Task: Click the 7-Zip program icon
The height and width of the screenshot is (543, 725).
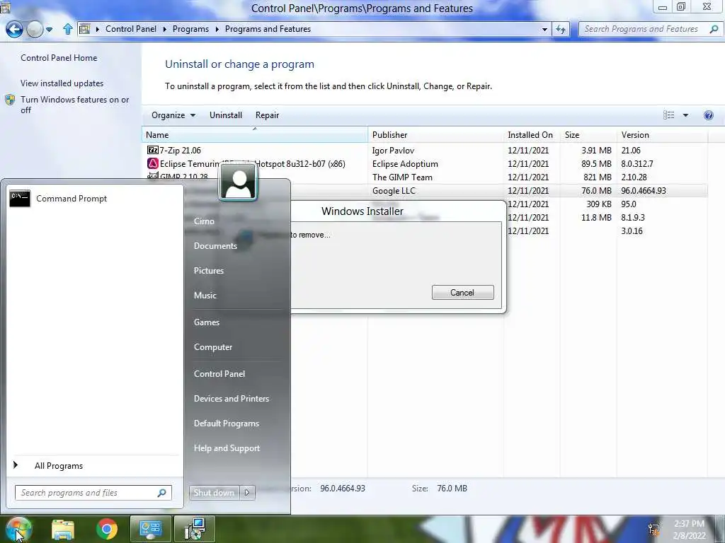Action: (x=153, y=150)
